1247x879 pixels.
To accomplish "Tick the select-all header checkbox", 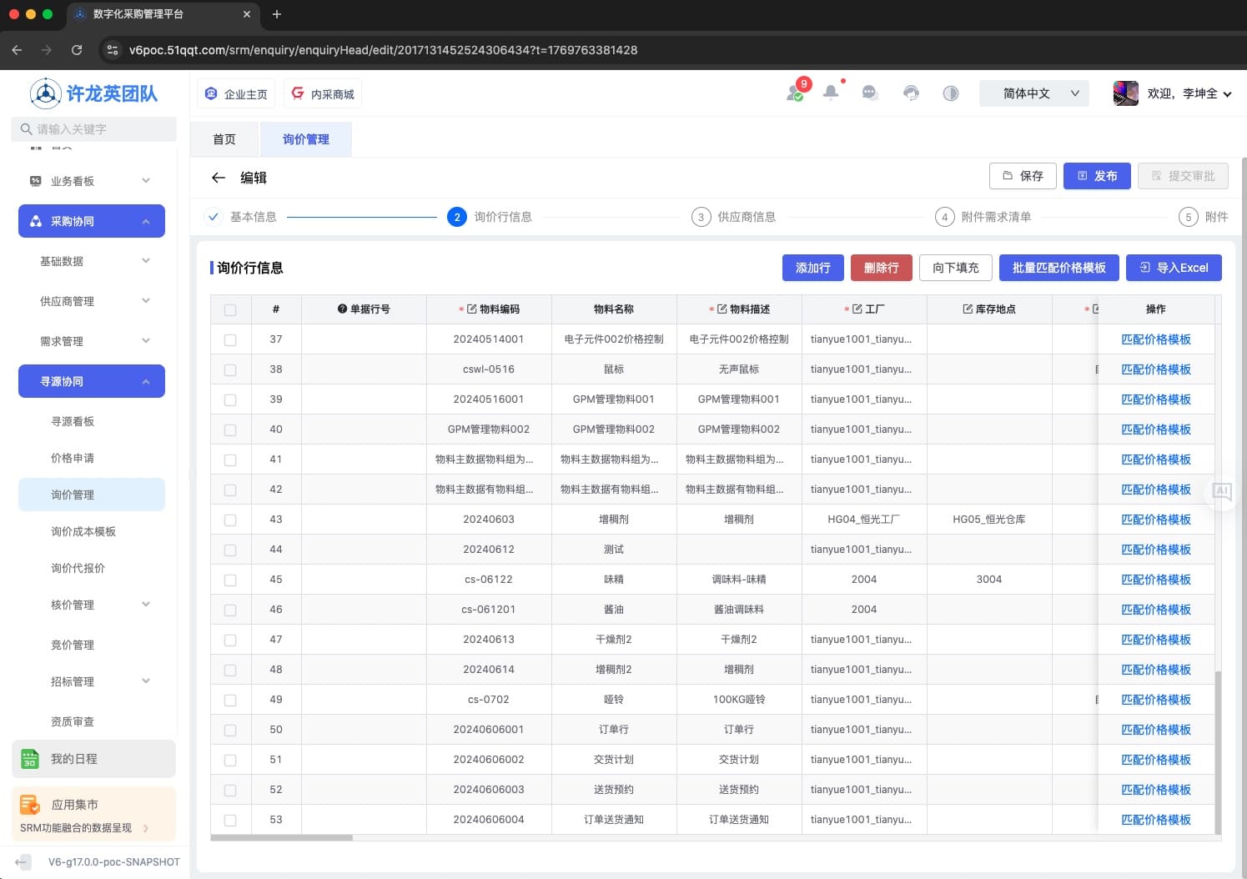I will (x=230, y=310).
